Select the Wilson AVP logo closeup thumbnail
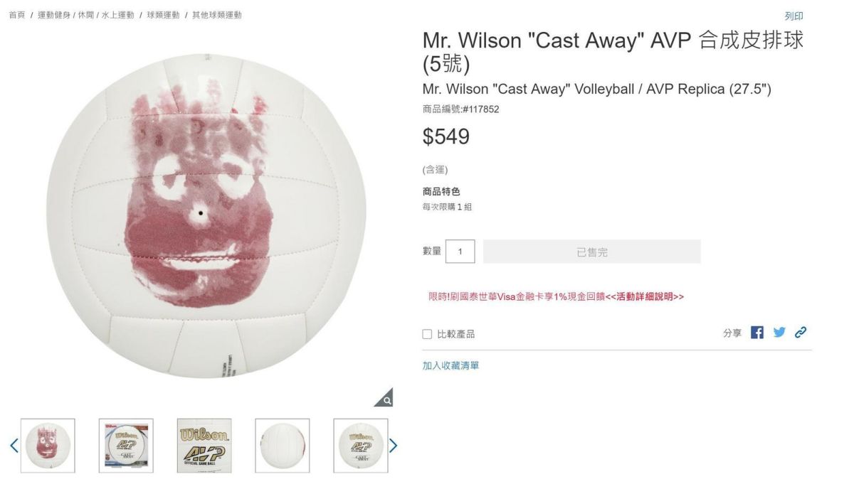 click(x=204, y=446)
